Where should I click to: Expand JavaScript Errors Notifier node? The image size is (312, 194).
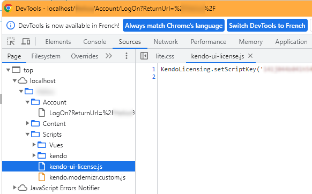14,188
